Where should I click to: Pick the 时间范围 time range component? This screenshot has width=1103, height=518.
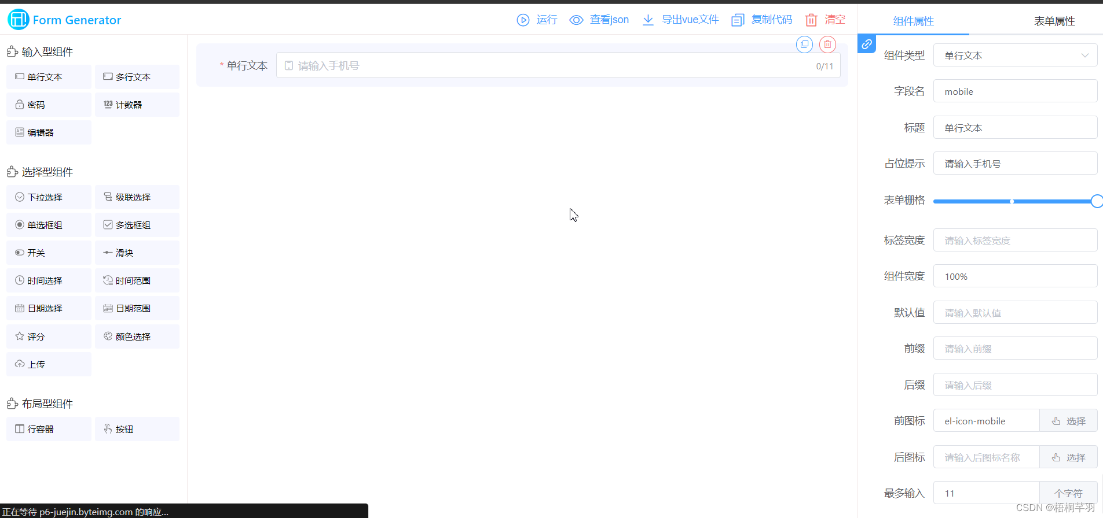137,280
